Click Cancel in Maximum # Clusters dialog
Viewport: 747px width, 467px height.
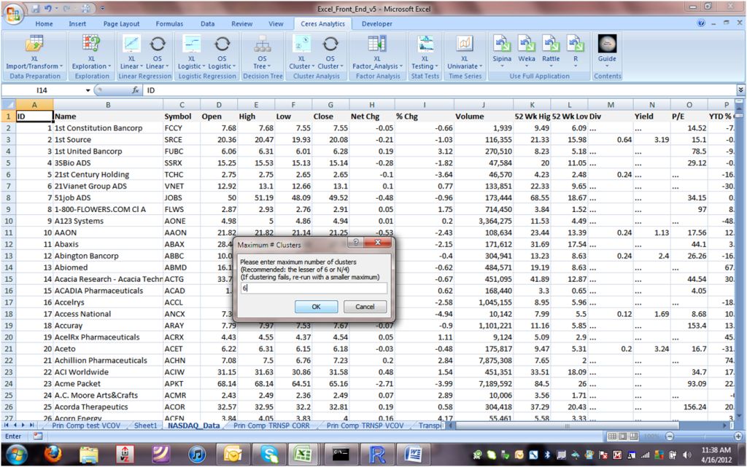pyautogui.click(x=365, y=307)
